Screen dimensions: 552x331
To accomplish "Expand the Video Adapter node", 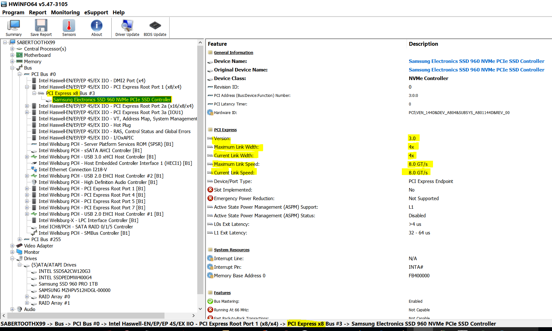I will point(12,246).
